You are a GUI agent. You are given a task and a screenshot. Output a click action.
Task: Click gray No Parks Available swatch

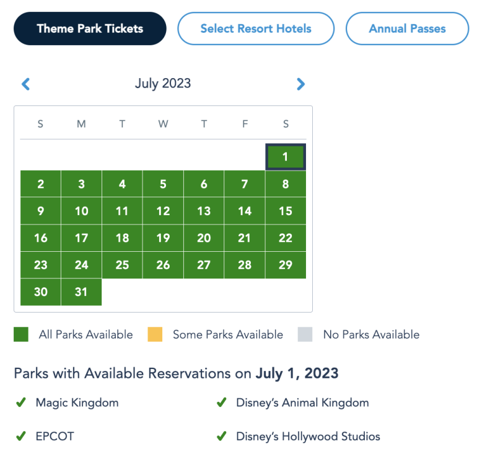[305, 335]
